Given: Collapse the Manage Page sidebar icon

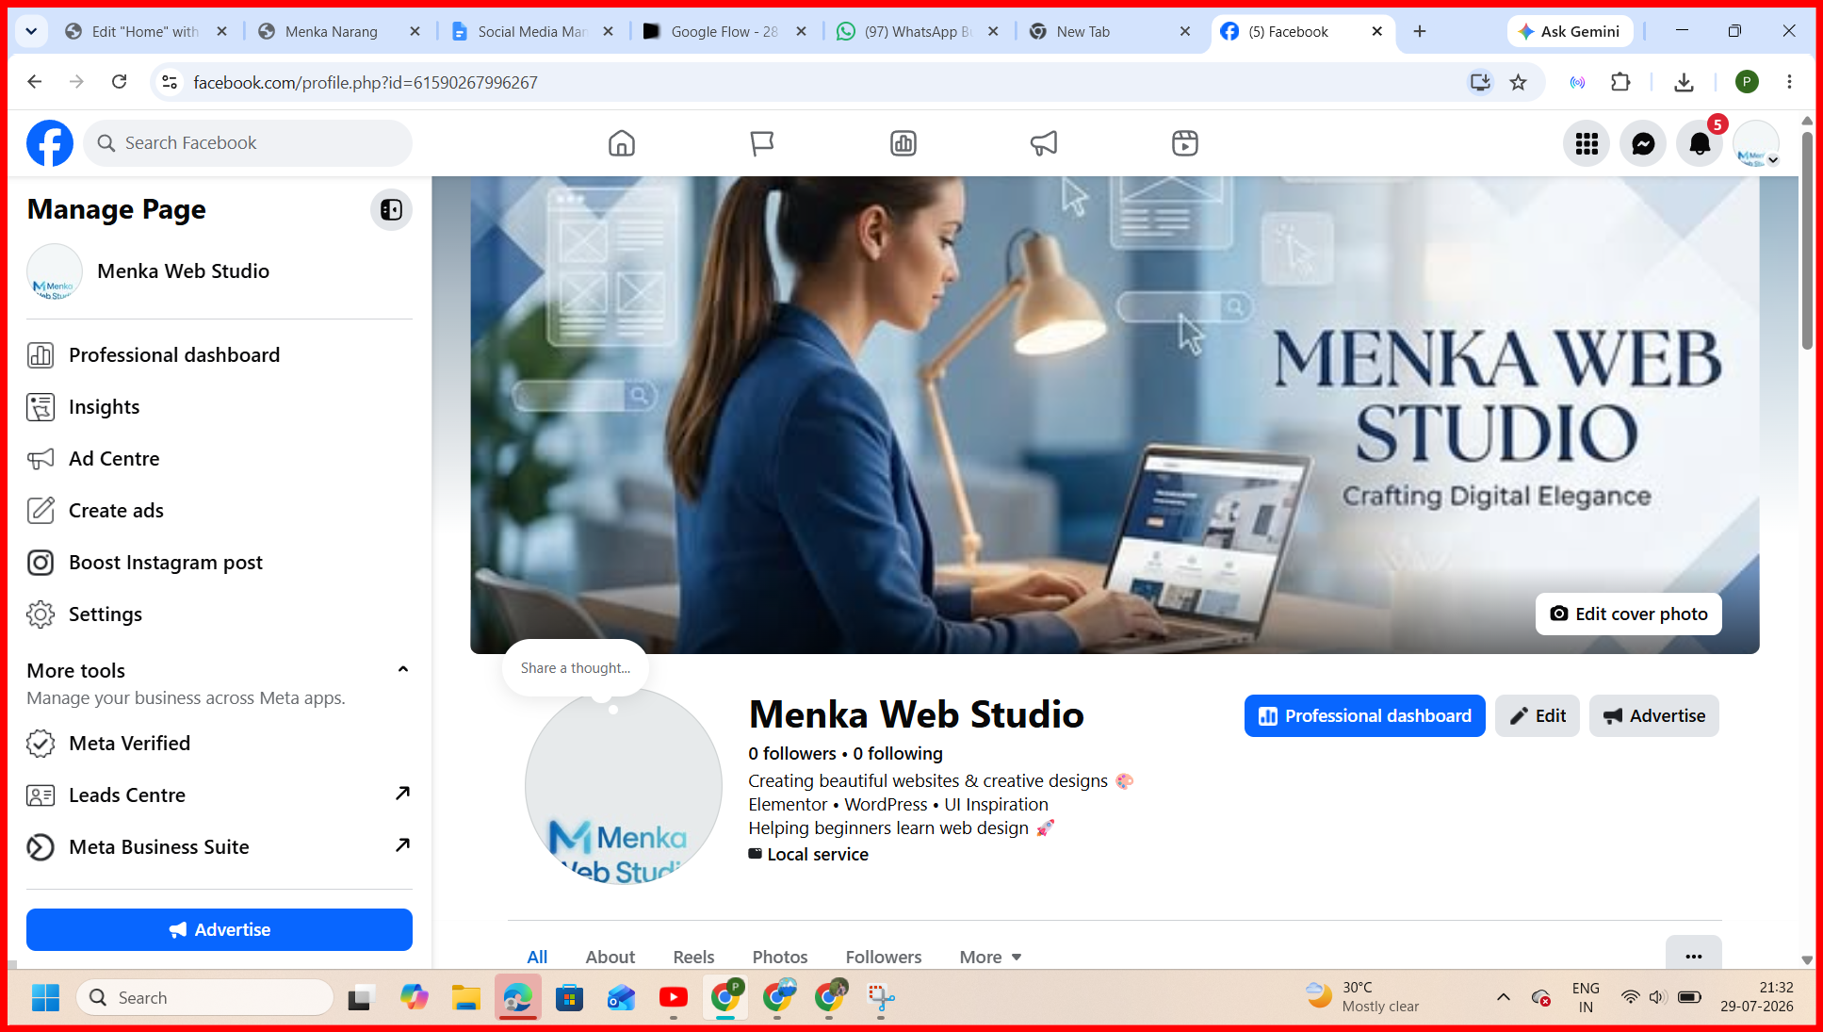Looking at the screenshot, I should click(391, 209).
